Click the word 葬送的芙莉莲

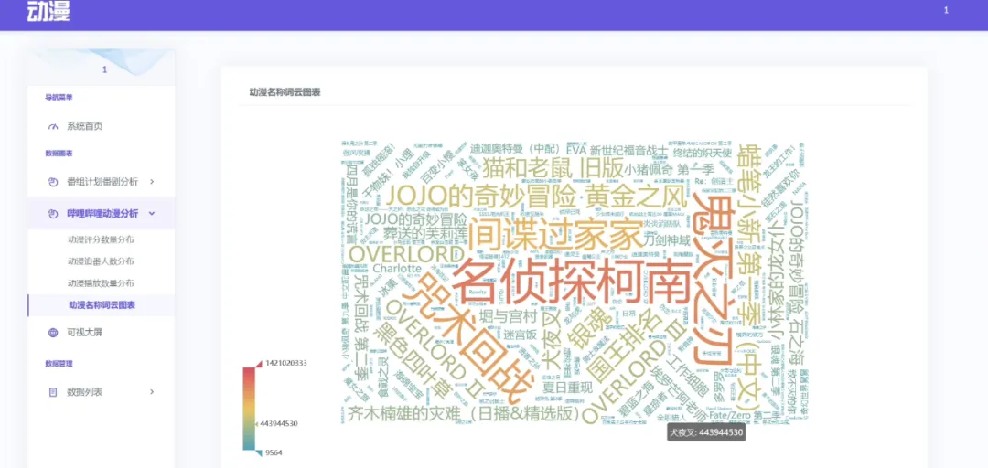click(425, 236)
